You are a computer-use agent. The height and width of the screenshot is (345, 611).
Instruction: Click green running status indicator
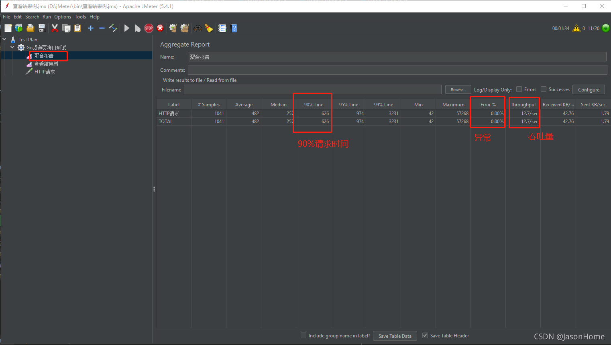point(606,28)
